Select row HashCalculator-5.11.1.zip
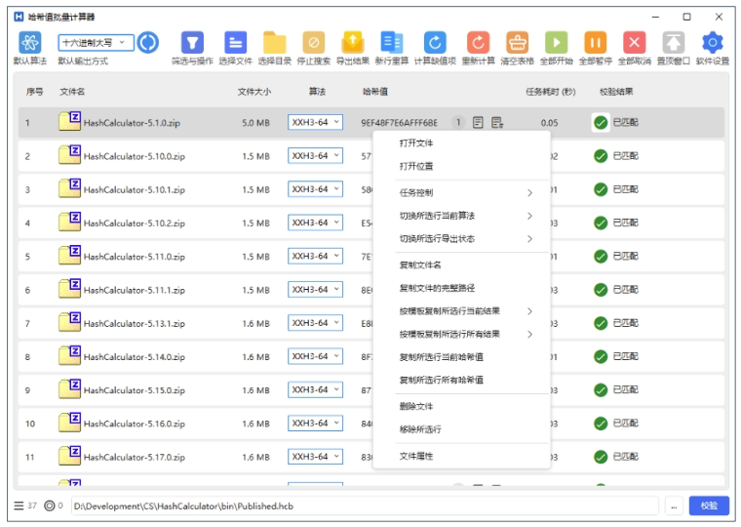The width and height of the screenshot is (741, 527). pos(370,290)
